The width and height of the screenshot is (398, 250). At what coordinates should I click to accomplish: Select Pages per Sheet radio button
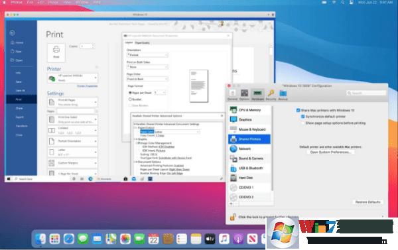[x=130, y=93]
